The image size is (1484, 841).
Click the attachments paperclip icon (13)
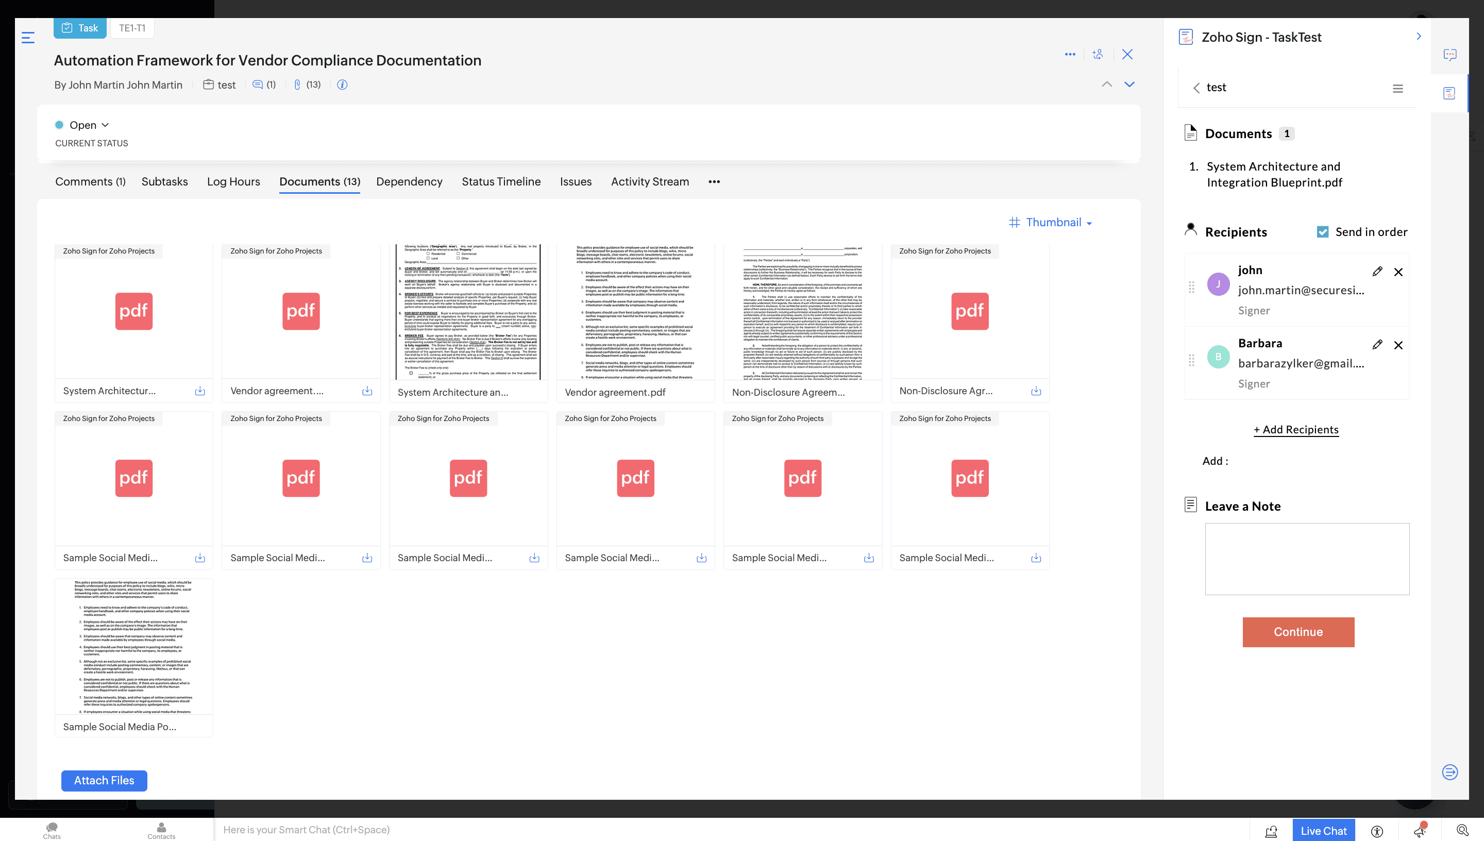tap(297, 85)
